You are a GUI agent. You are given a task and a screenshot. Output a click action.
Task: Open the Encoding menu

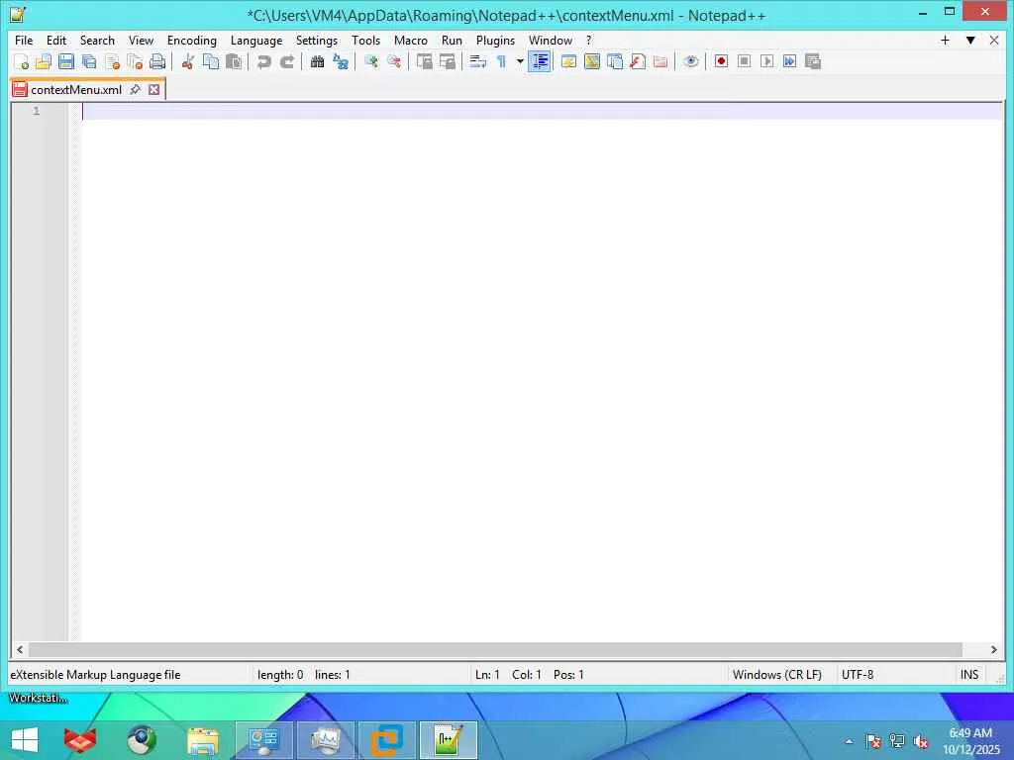coord(192,40)
